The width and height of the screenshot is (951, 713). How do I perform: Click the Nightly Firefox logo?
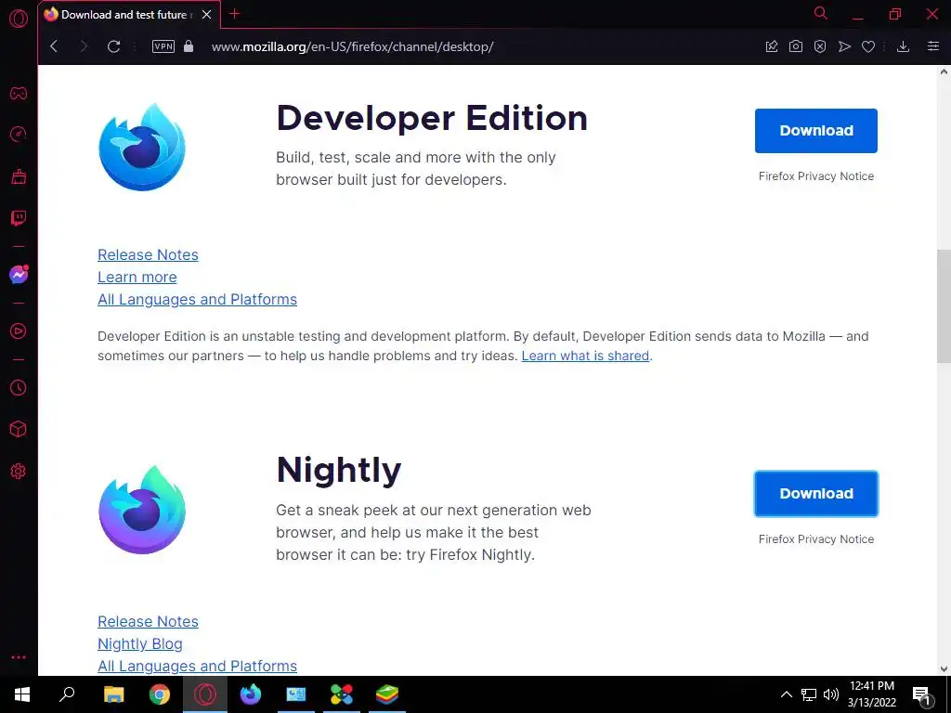tap(142, 510)
